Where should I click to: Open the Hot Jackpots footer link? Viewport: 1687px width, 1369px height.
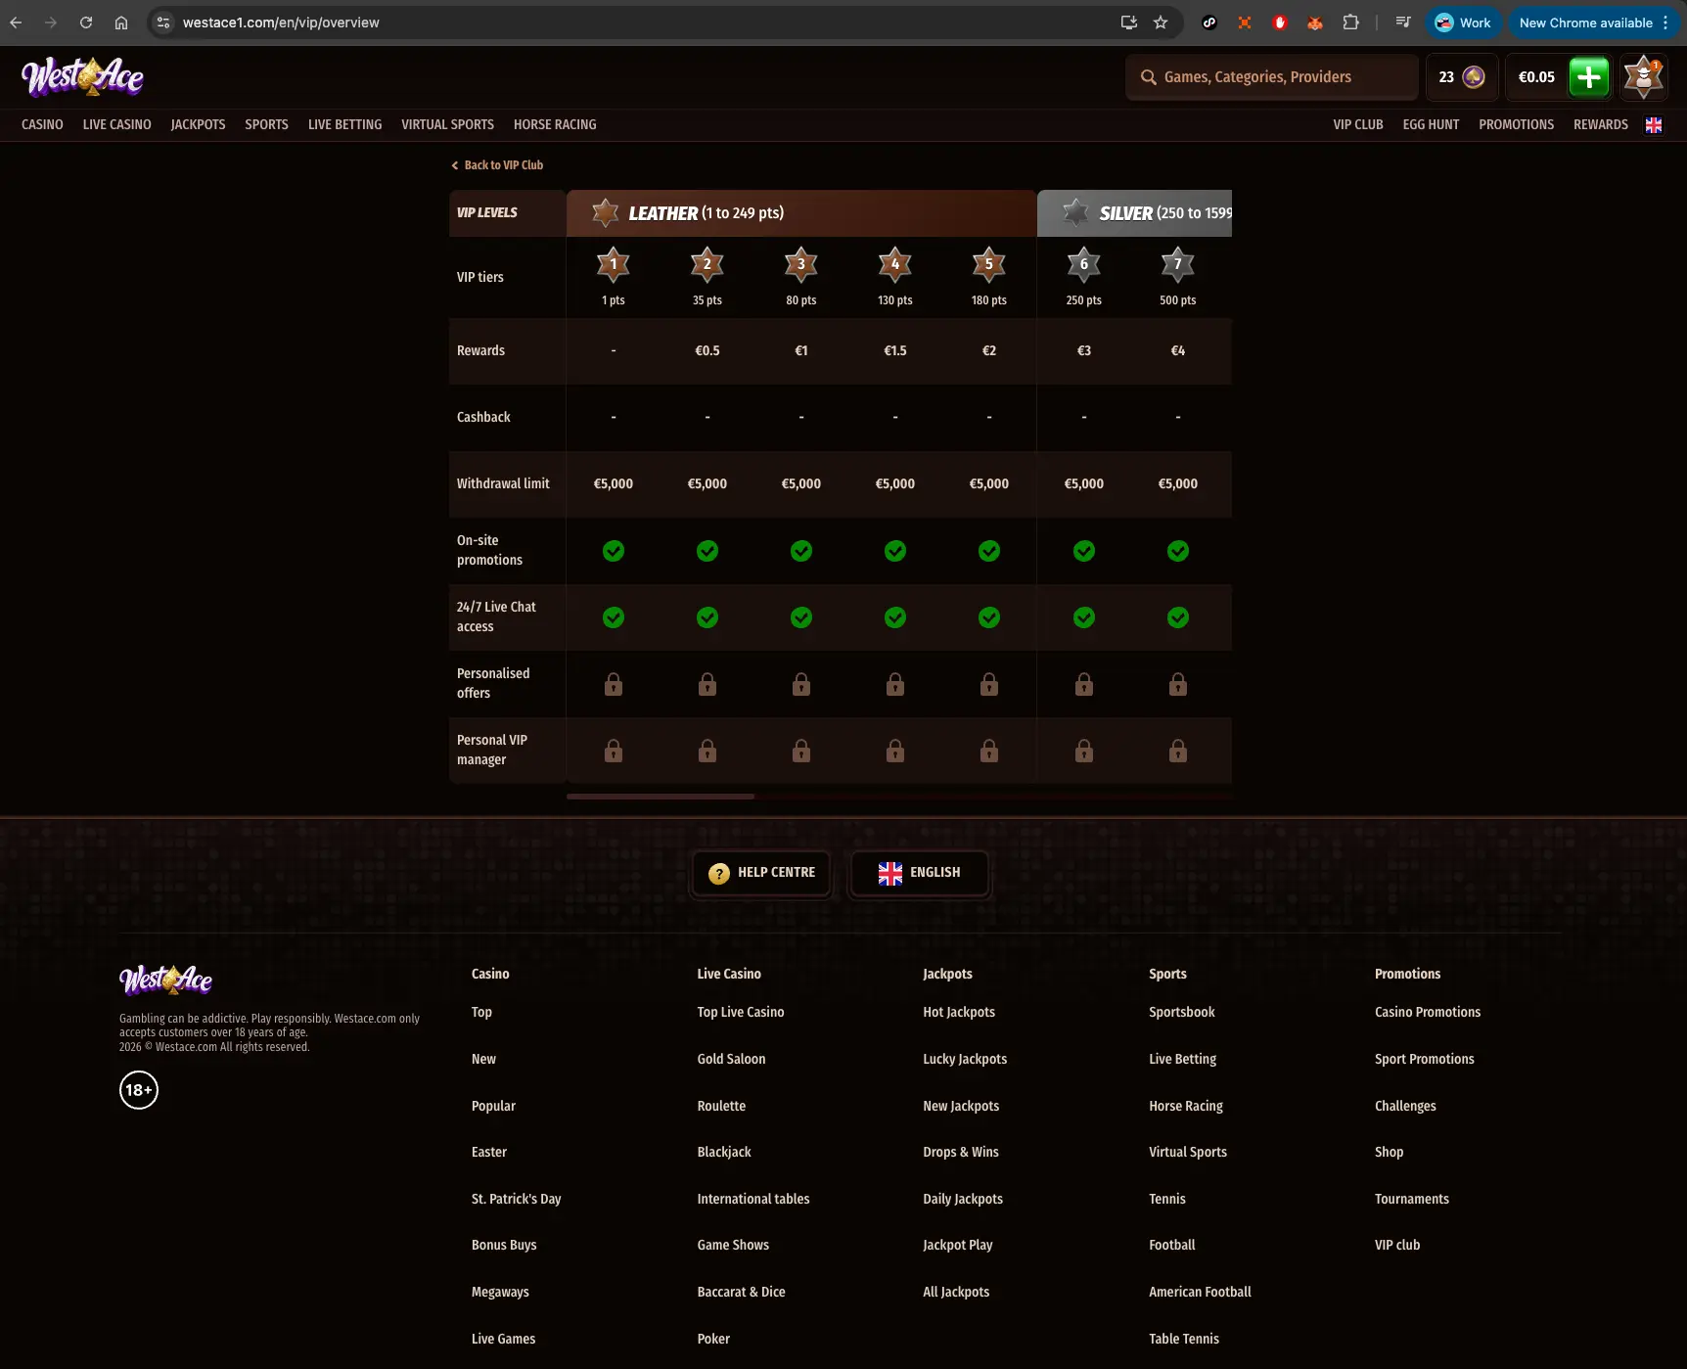coord(959,1012)
